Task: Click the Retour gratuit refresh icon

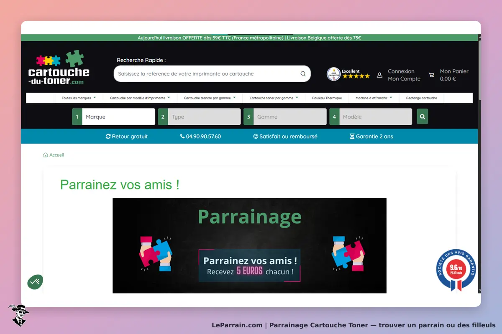Action: point(108,137)
